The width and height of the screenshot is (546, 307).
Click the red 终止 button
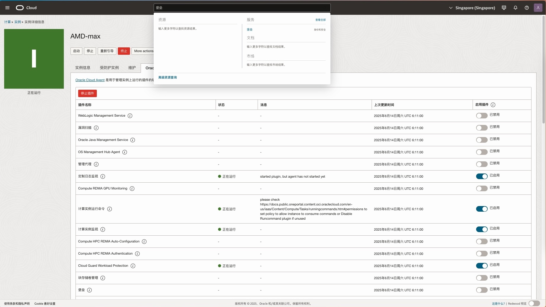(x=124, y=51)
